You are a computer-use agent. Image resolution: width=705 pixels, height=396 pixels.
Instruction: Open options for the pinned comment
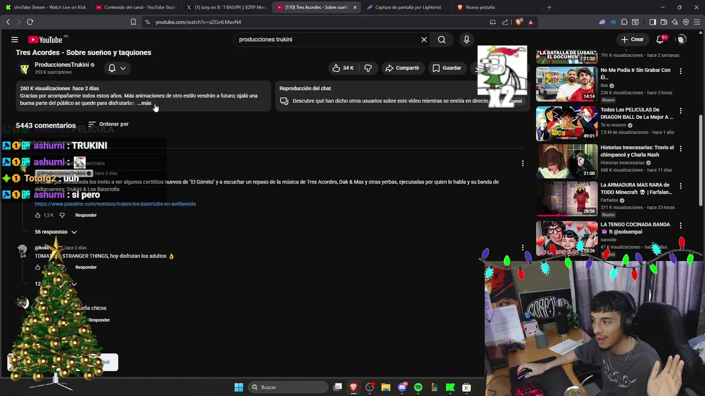click(x=523, y=163)
